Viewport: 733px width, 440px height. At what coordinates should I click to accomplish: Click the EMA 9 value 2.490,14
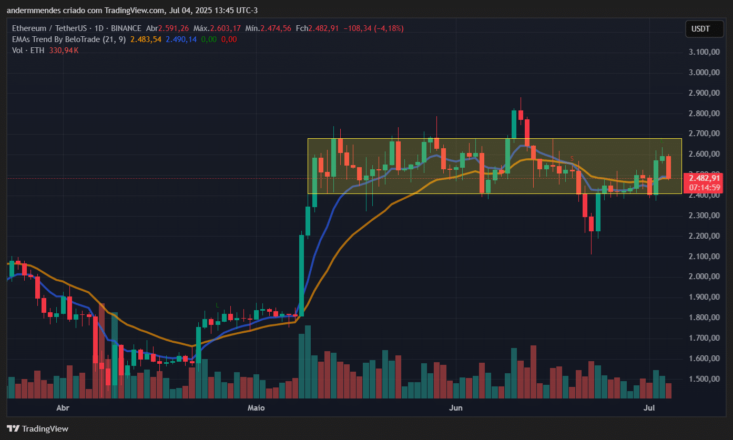click(x=181, y=39)
